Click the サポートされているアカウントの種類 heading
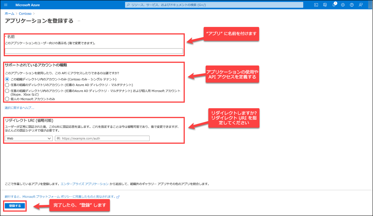Image resolution: width=373 pixels, height=216 pixels. (36, 65)
